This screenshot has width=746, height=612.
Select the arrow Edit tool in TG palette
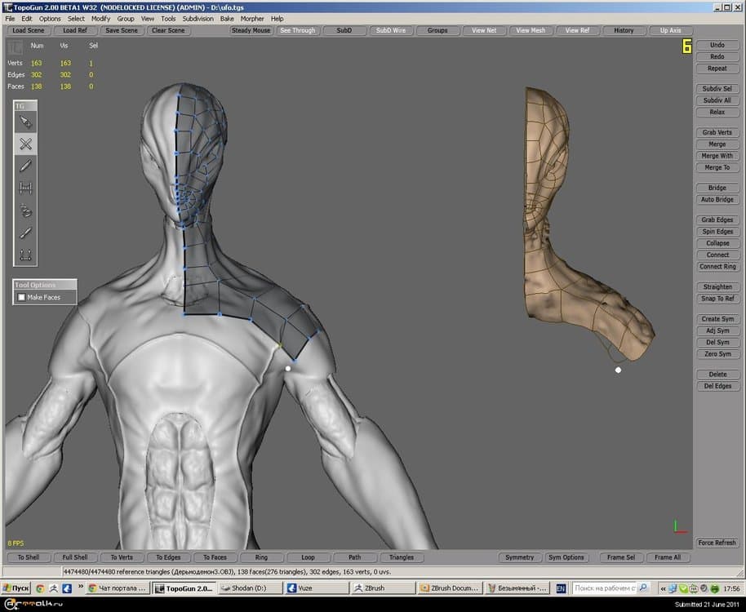(25, 122)
